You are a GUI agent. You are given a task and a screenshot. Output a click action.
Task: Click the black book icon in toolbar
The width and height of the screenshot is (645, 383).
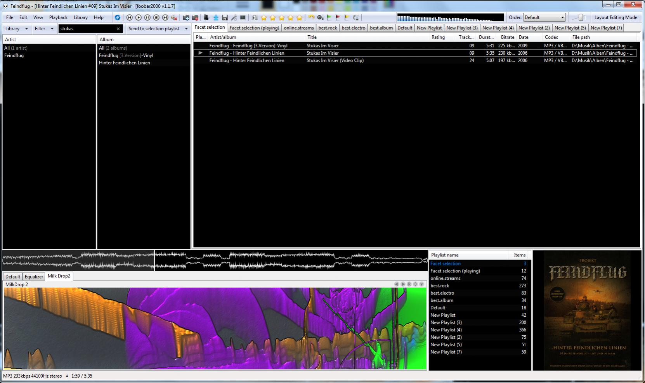coord(206,17)
